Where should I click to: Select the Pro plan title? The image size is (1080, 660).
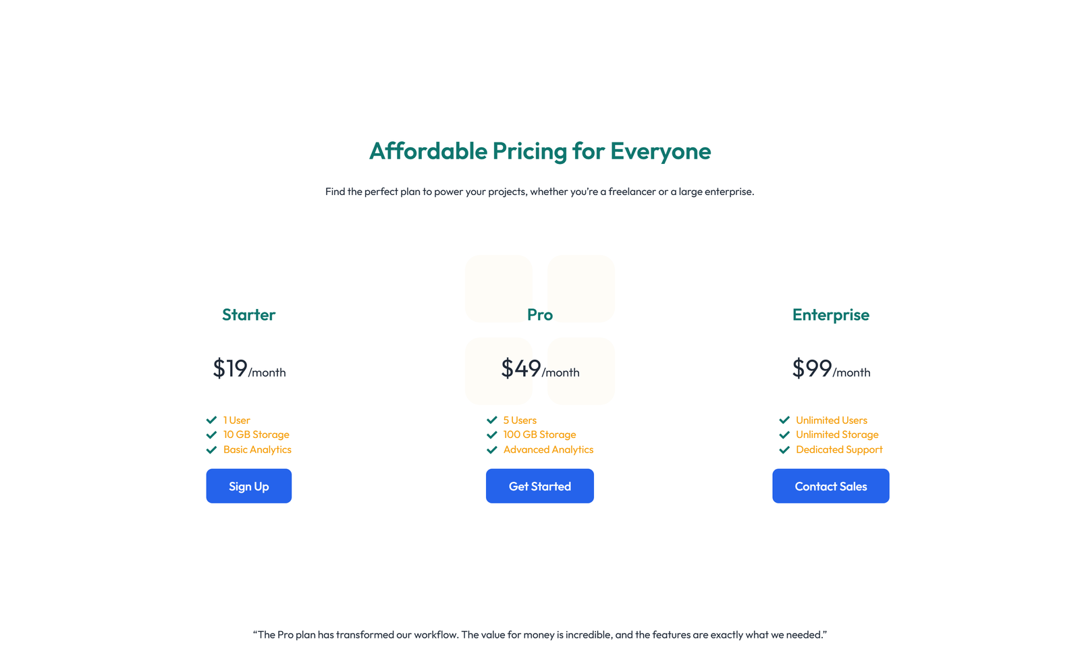(x=539, y=314)
